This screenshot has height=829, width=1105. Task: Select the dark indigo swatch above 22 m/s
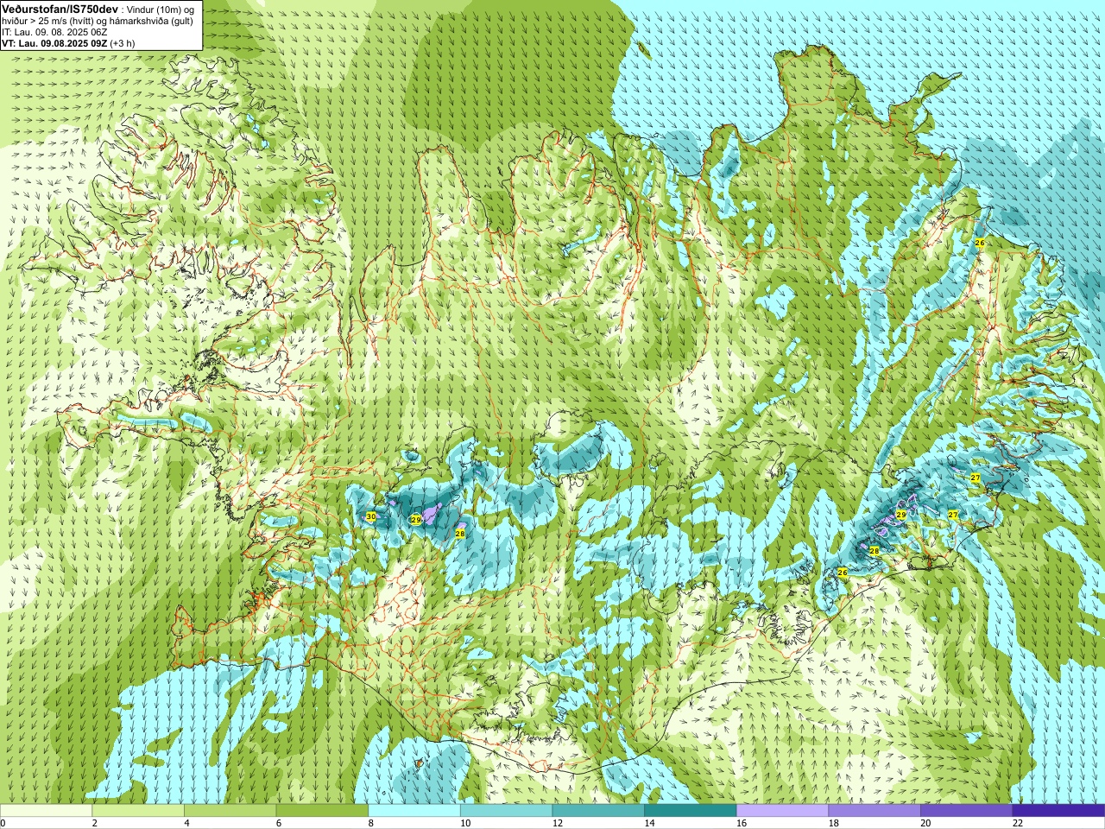click(1058, 811)
